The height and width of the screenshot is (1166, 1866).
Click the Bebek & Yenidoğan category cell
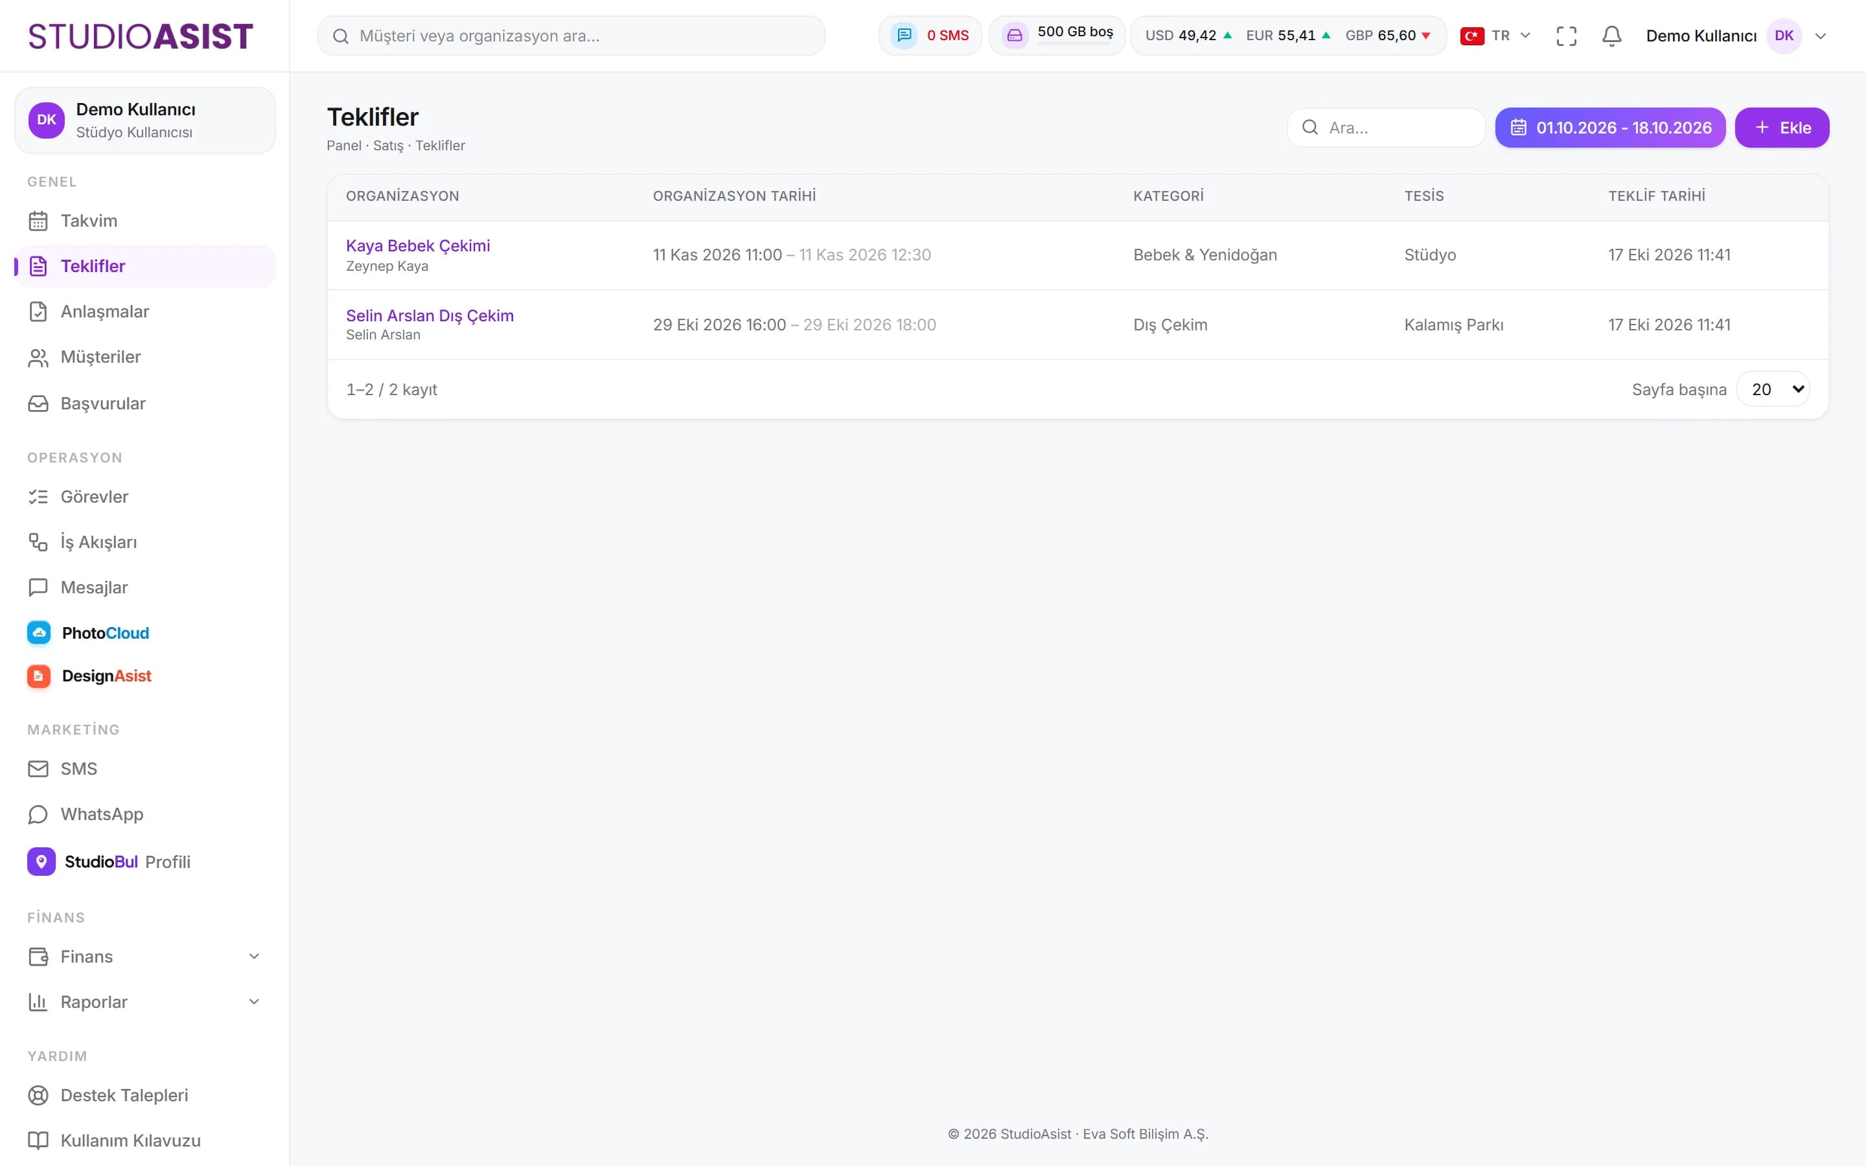point(1205,255)
